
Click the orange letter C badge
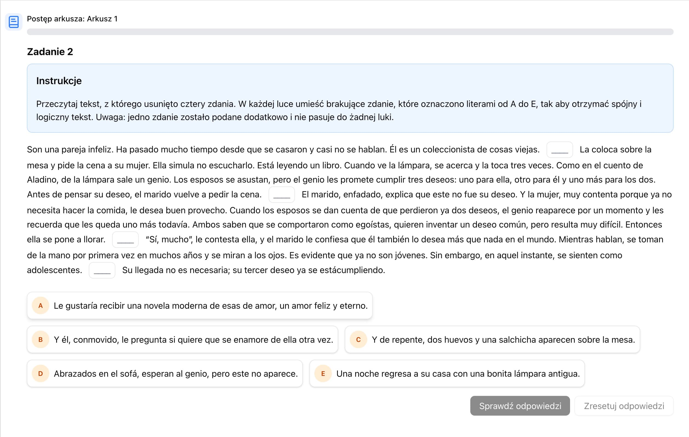point(358,340)
